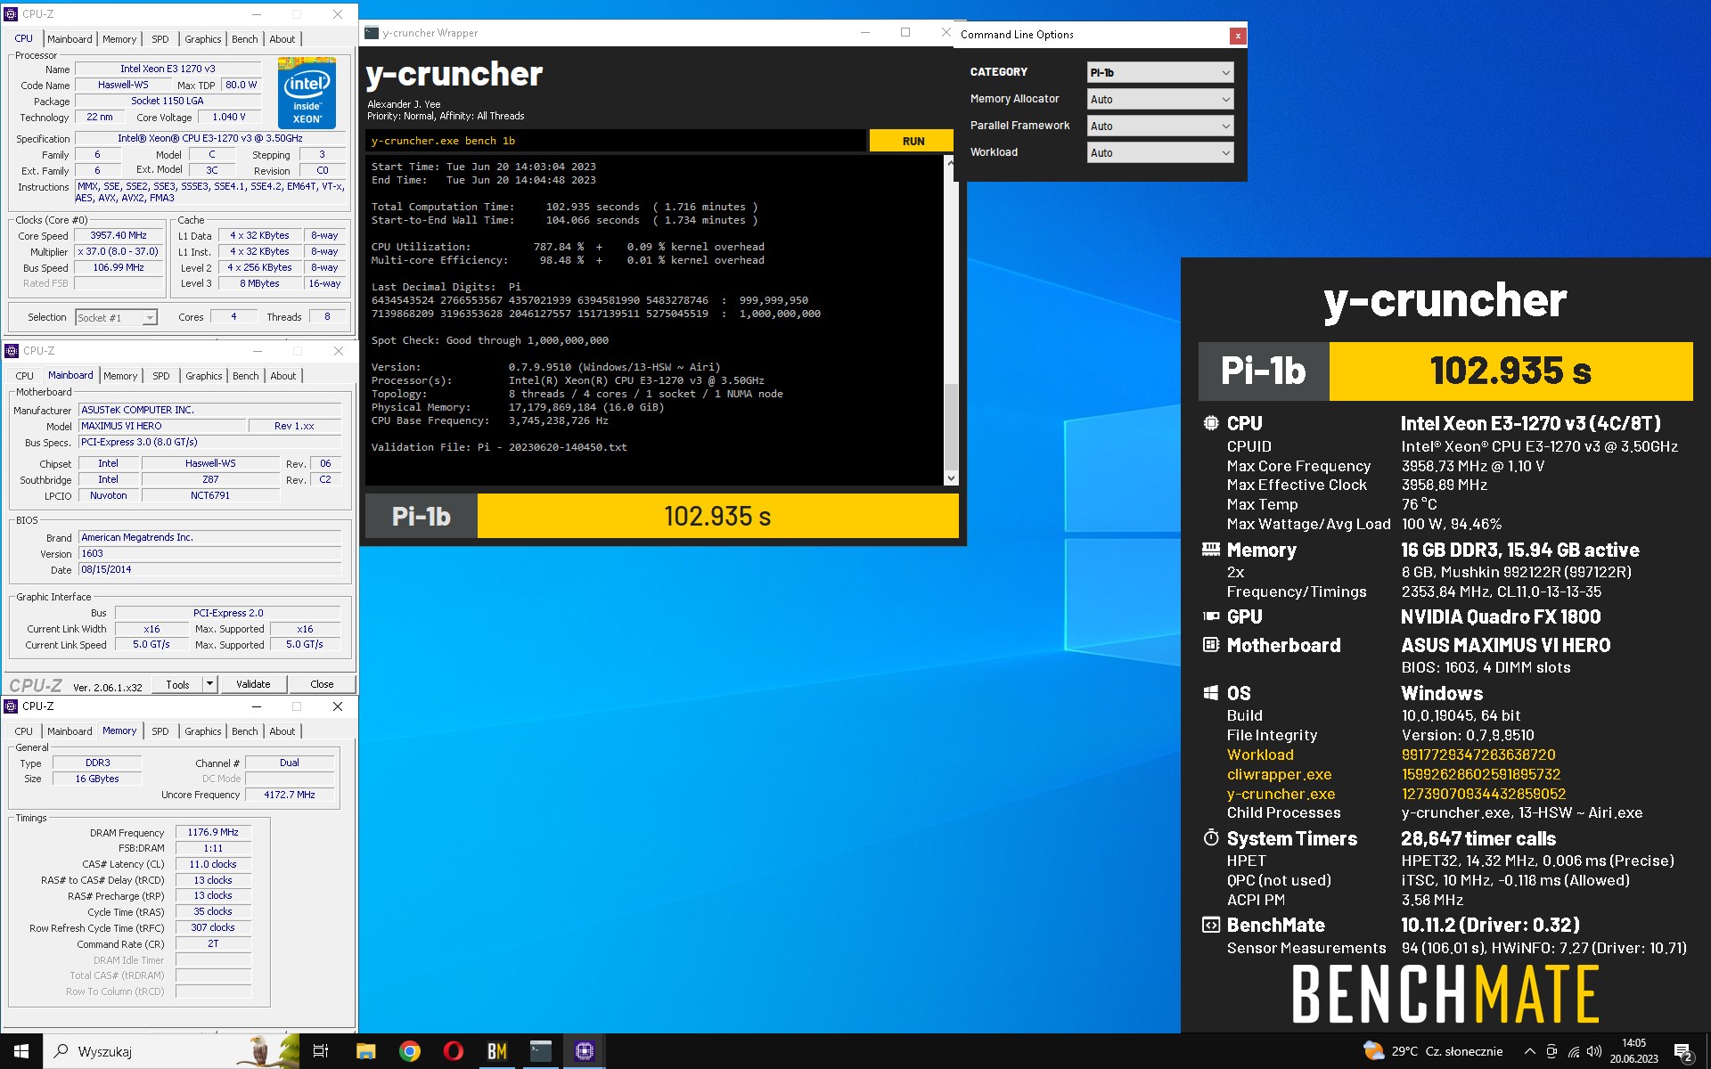
Task: Click the y-cruncher Wrapper title bar icon
Action: click(372, 33)
